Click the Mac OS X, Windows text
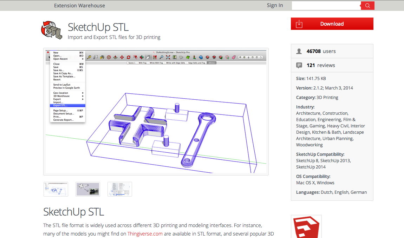The height and width of the screenshot is (238, 404). click(x=315, y=183)
